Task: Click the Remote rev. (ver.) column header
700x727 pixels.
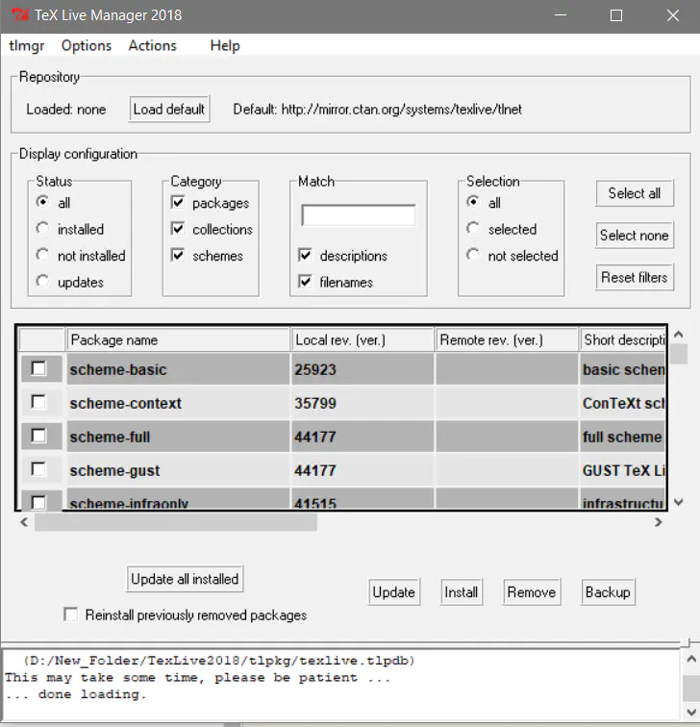Action: 507,339
